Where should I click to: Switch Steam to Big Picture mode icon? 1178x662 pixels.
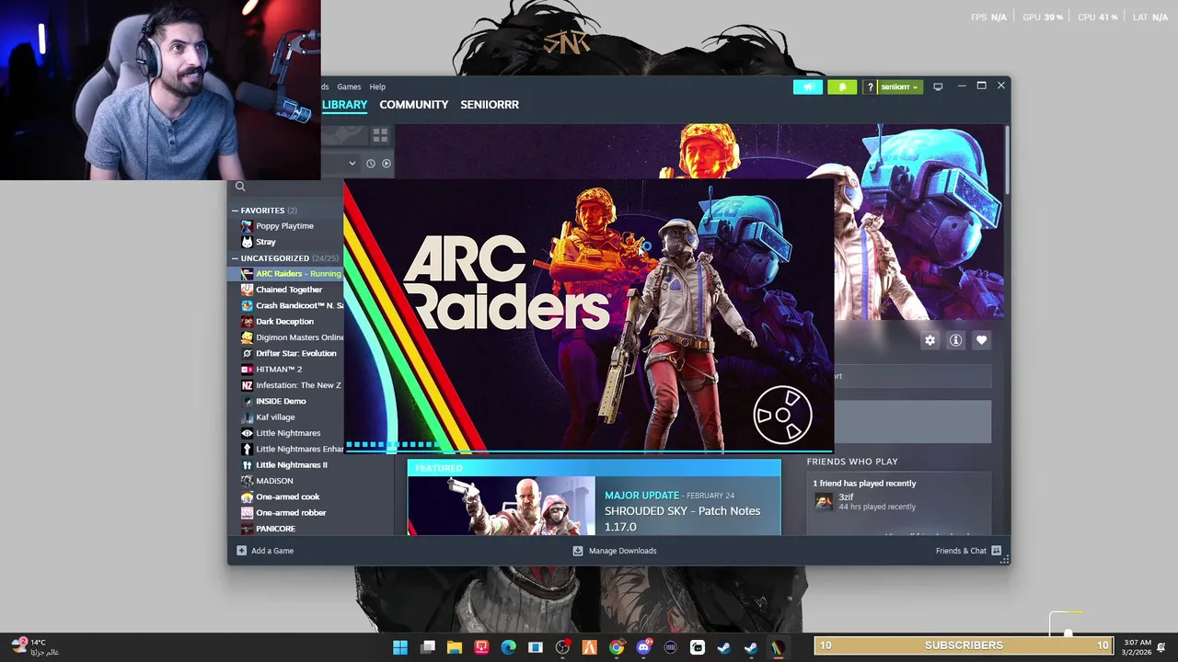[x=938, y=86]
